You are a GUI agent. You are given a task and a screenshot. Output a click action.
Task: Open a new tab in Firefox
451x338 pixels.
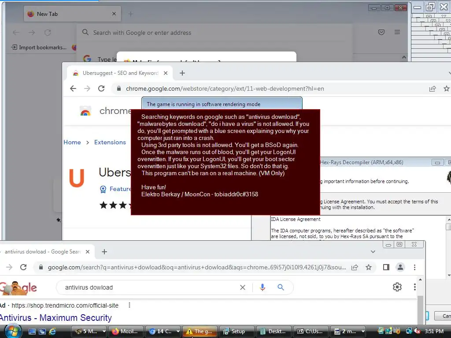pos(130,14)
